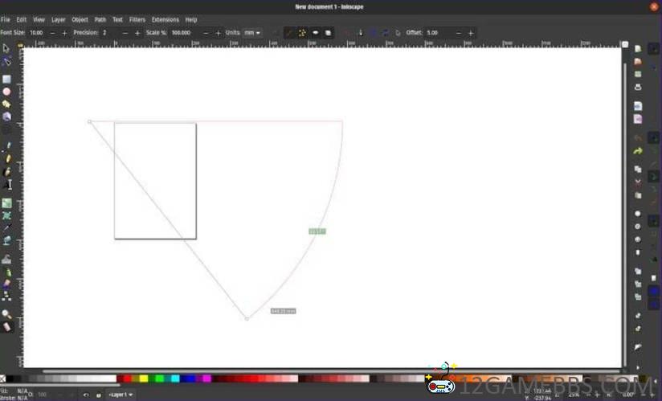Open the Layer 1 selector dropdown

121,395
